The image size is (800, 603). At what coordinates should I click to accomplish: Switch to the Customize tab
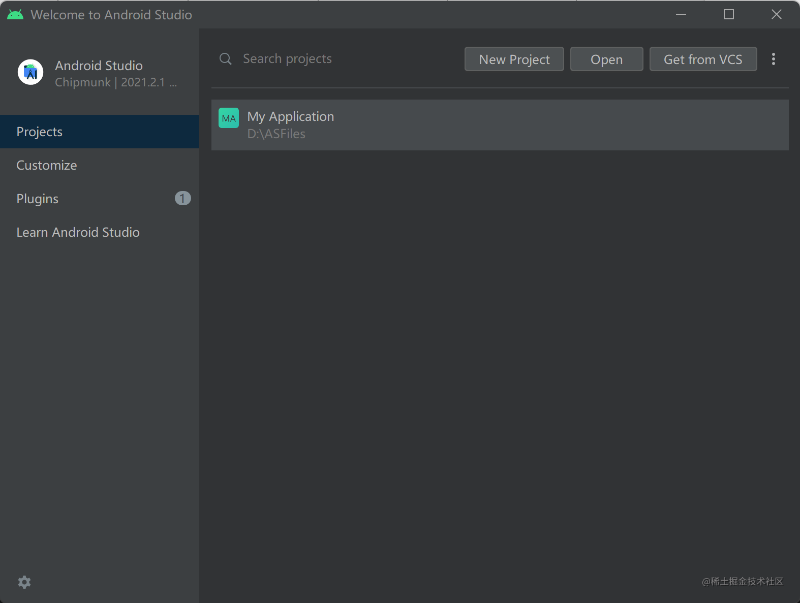[100, 165]
